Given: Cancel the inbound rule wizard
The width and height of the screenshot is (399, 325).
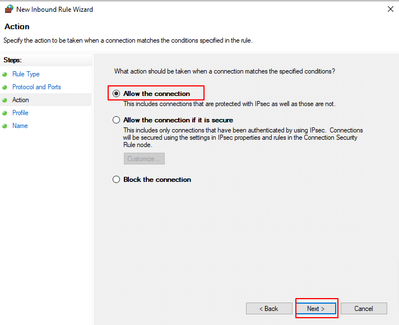Looking at the screenshot, I should [364, 309].
